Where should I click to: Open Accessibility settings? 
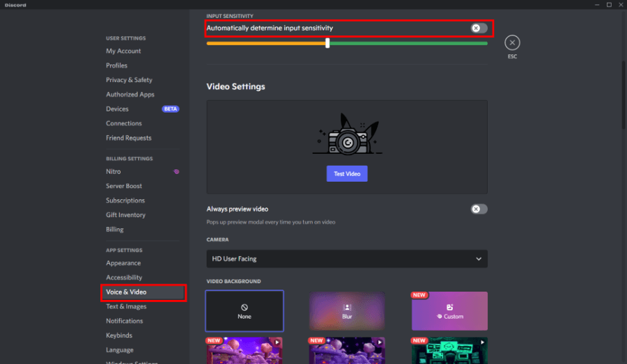tap(124, 277)
